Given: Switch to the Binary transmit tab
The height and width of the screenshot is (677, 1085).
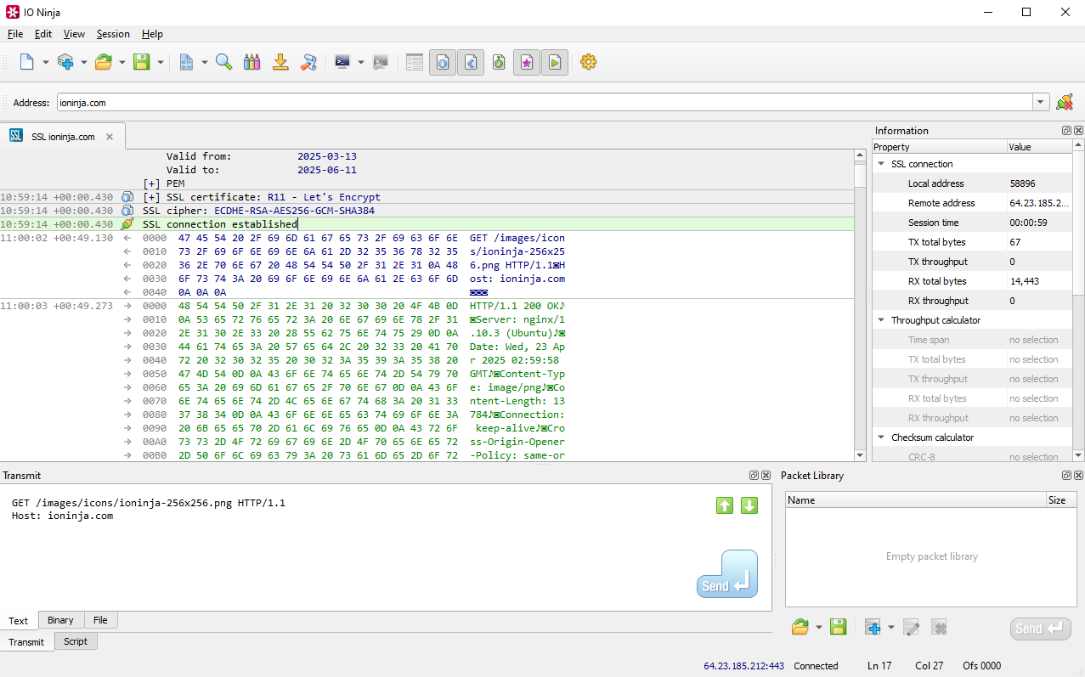Looking at the screenshot, I should (60, 620).
